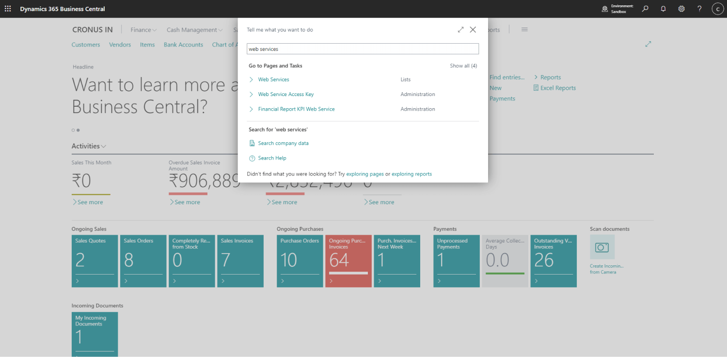Click the Payments action link
Viewport: 727px width, 357px height.
pyautogui.click(x=502, y=98)
